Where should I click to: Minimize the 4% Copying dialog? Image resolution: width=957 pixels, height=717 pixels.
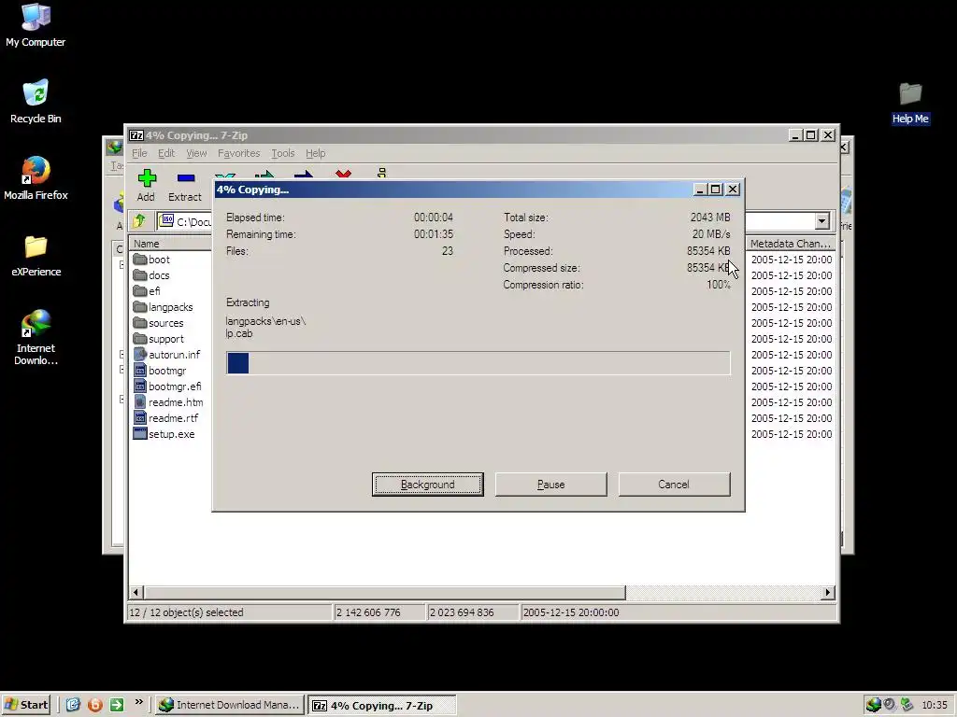[x=700, y=190]
